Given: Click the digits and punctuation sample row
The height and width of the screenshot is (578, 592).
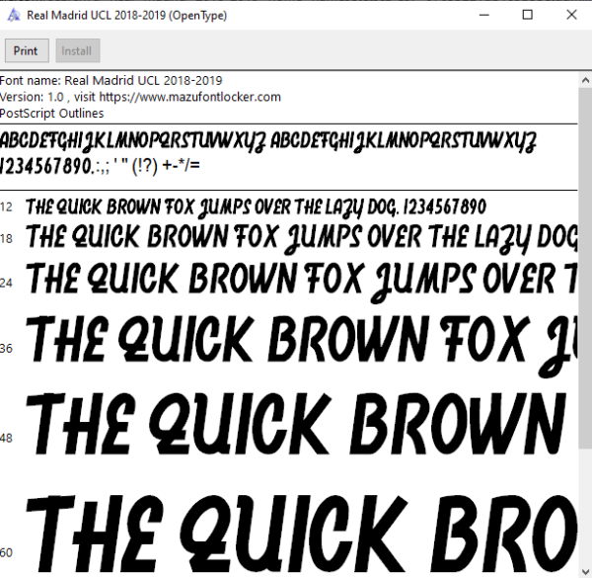Looking at the screenshot, I should (100, 166).
